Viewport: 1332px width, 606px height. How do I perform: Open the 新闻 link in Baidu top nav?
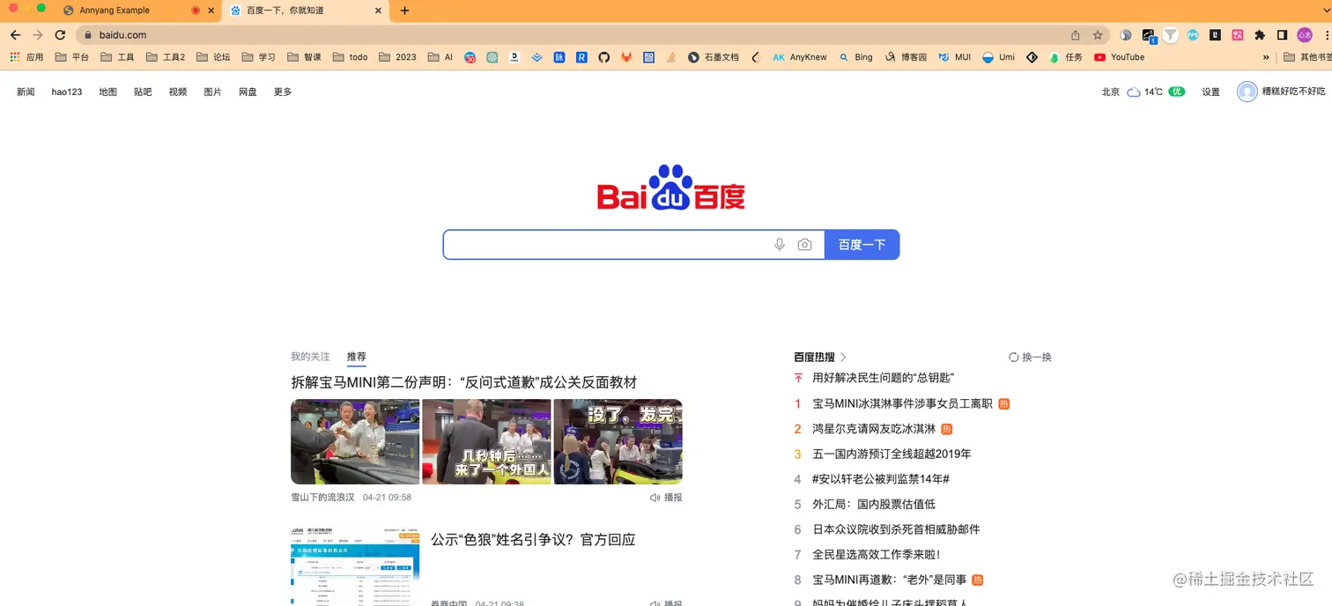26,92
